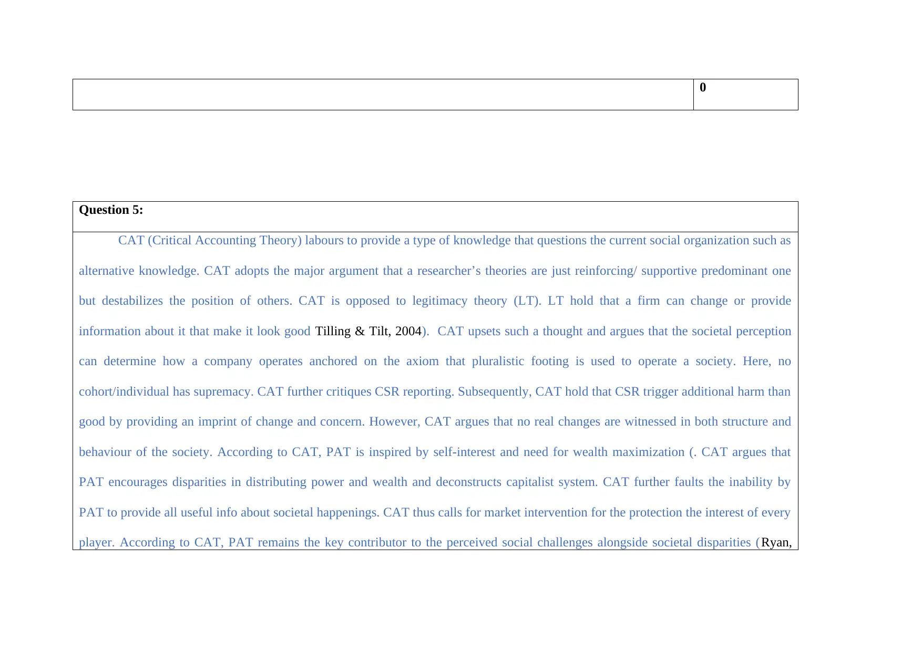
Task: Click the phrase 'critiques CSR reporting'
Action: [x=390, y=391]
